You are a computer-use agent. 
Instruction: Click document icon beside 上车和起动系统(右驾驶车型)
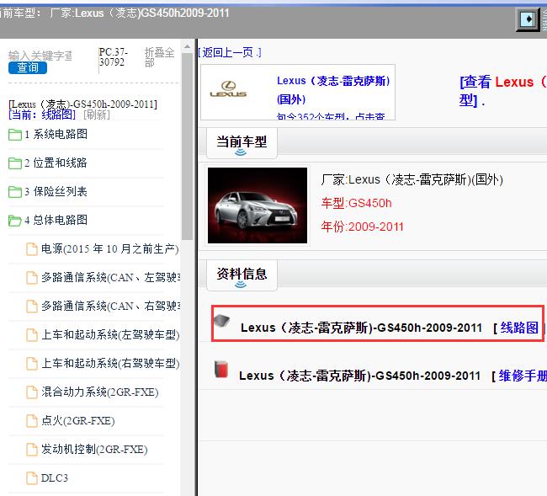tap(32, 364)
